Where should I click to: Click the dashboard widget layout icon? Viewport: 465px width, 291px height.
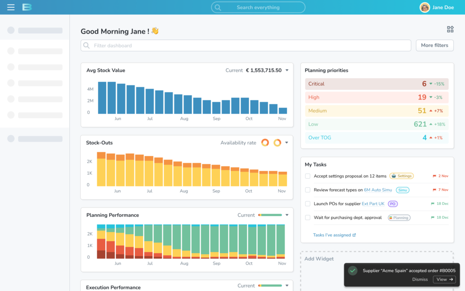tap(450, 30)
